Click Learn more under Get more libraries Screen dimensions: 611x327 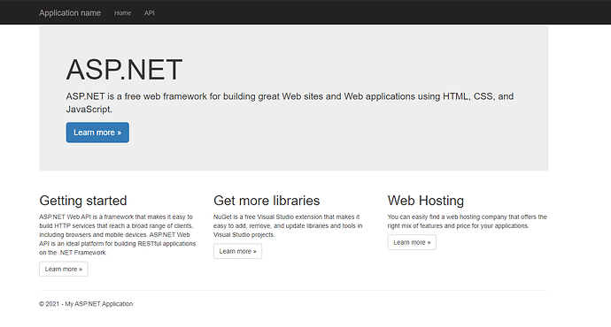[237, 251]
